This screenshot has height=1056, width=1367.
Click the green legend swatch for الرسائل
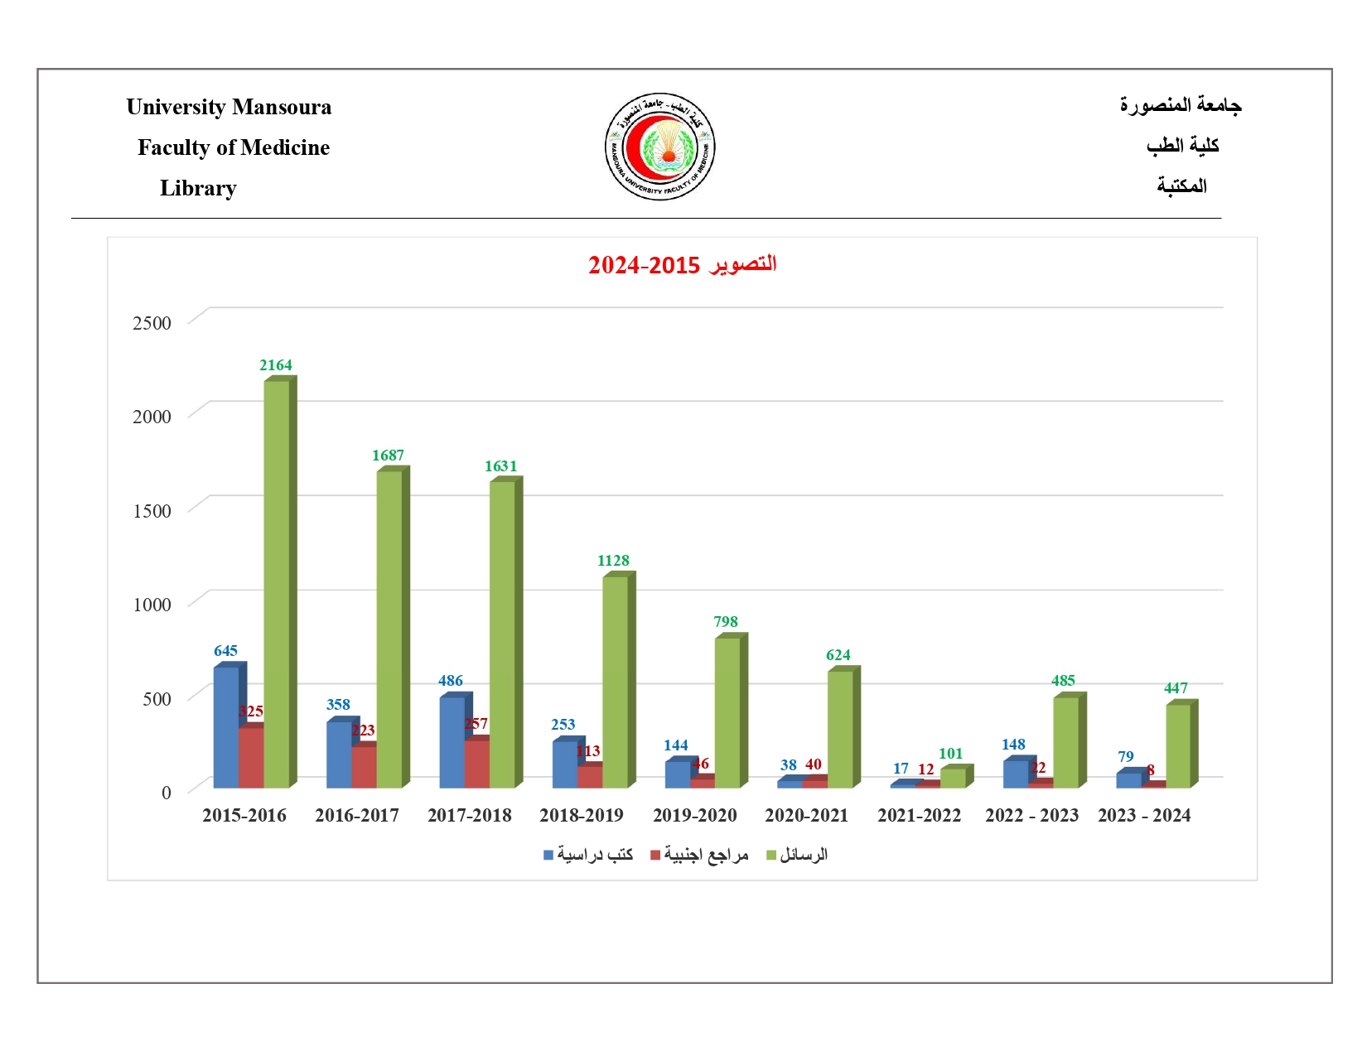coord(770,855)
